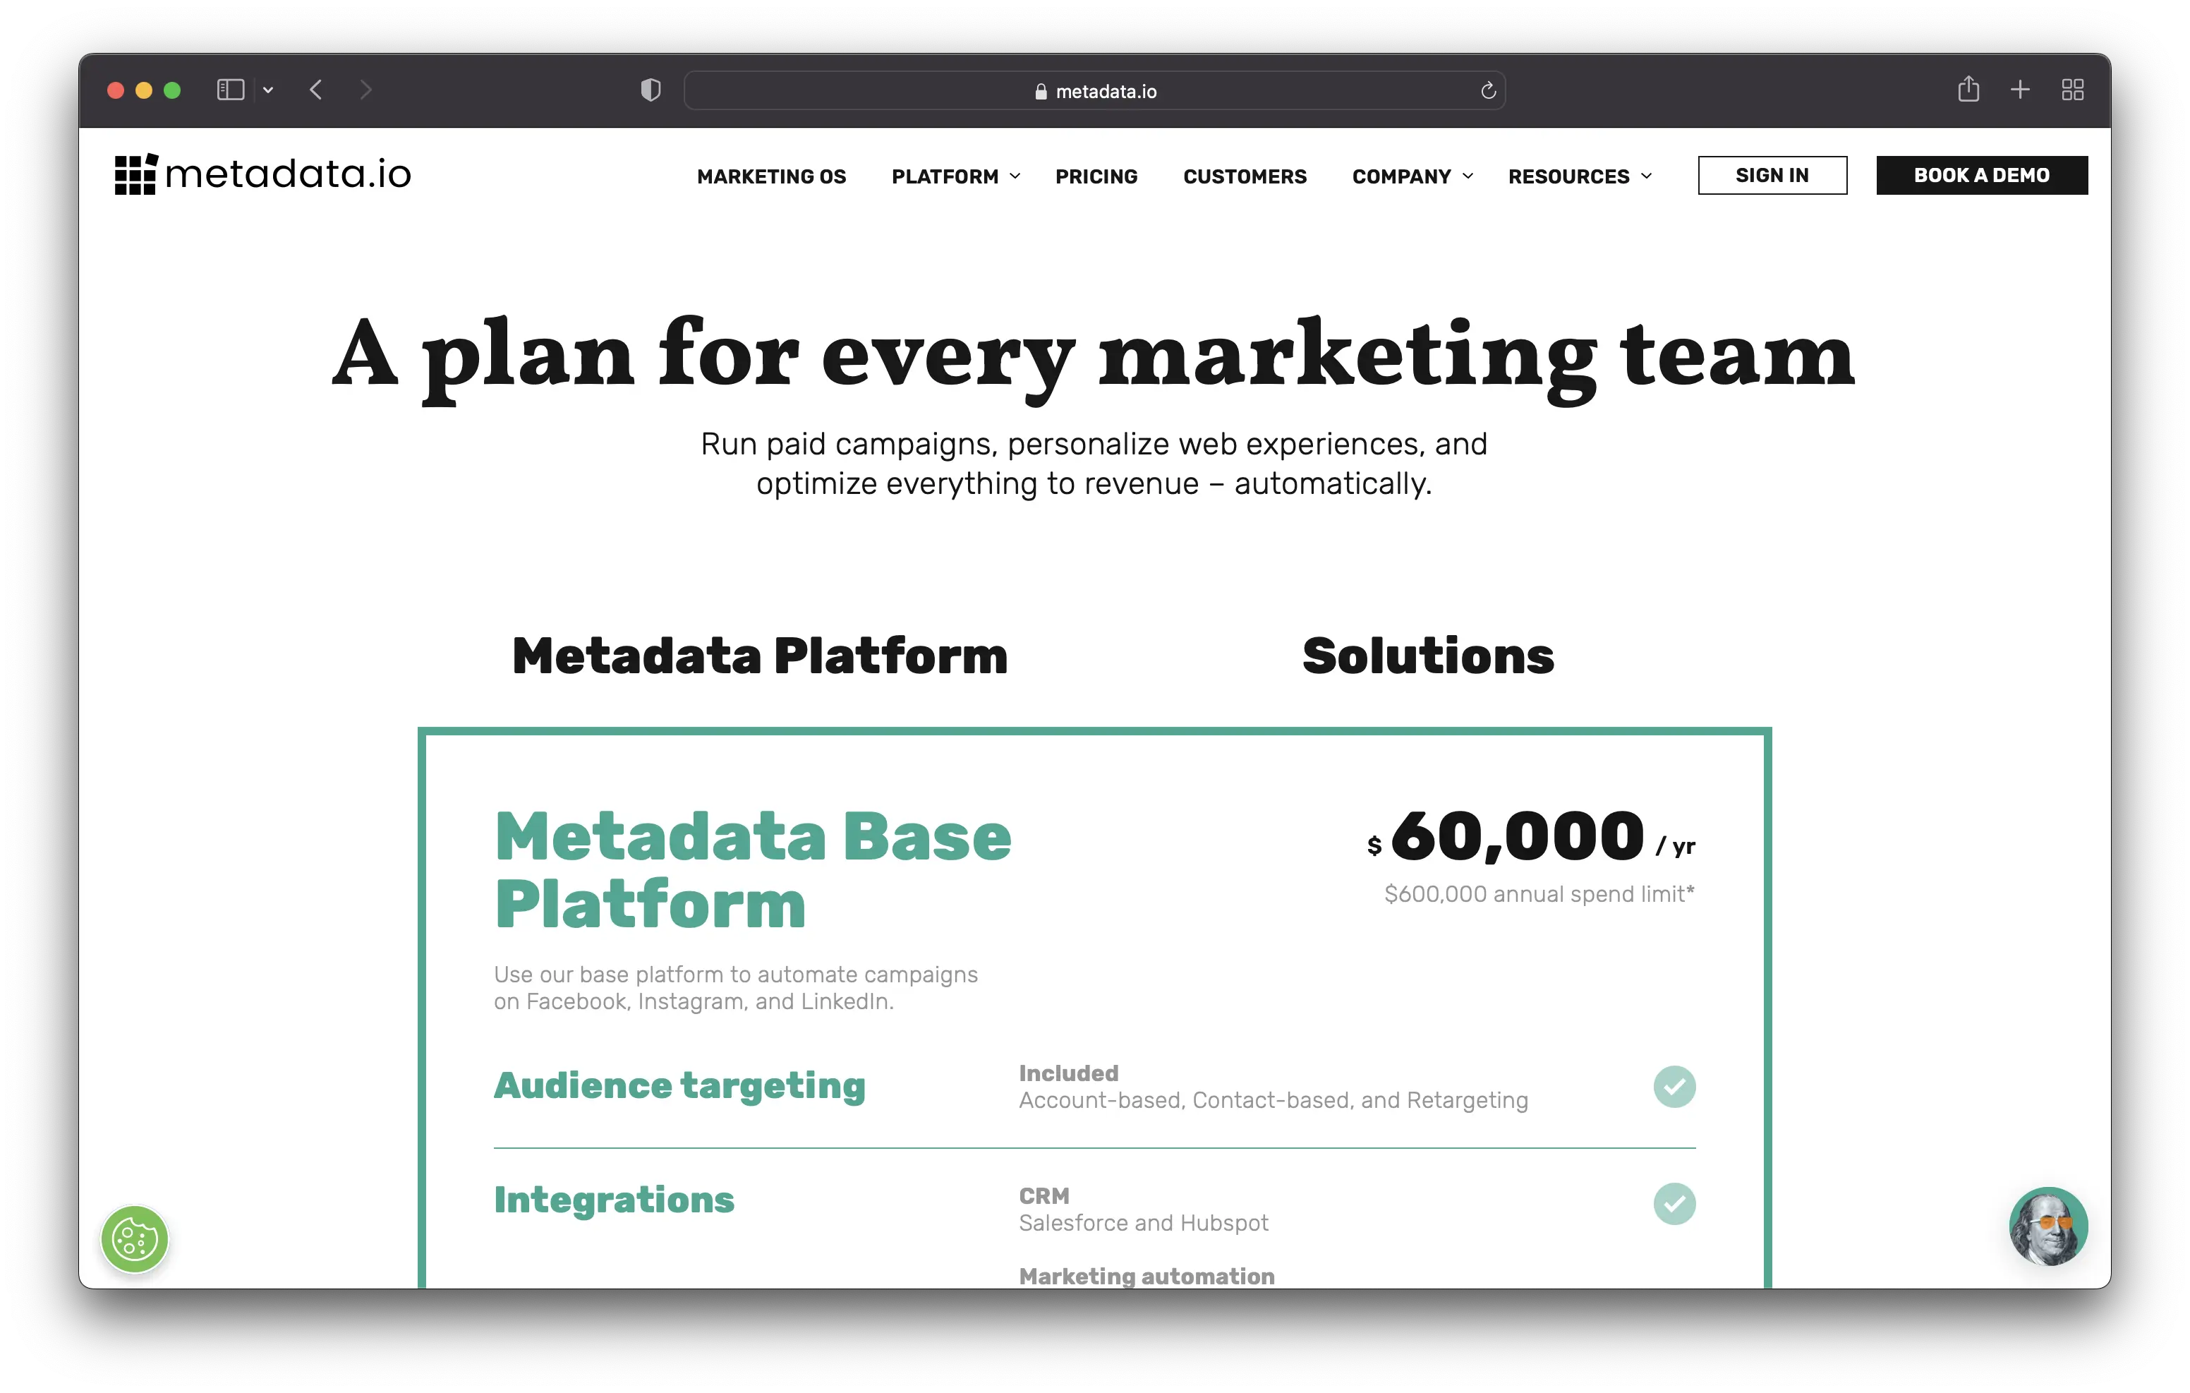Viewport: 2190px width, 1393px height.
Task: Open the Share icon in Safari toolbar
Action: 1968,89
